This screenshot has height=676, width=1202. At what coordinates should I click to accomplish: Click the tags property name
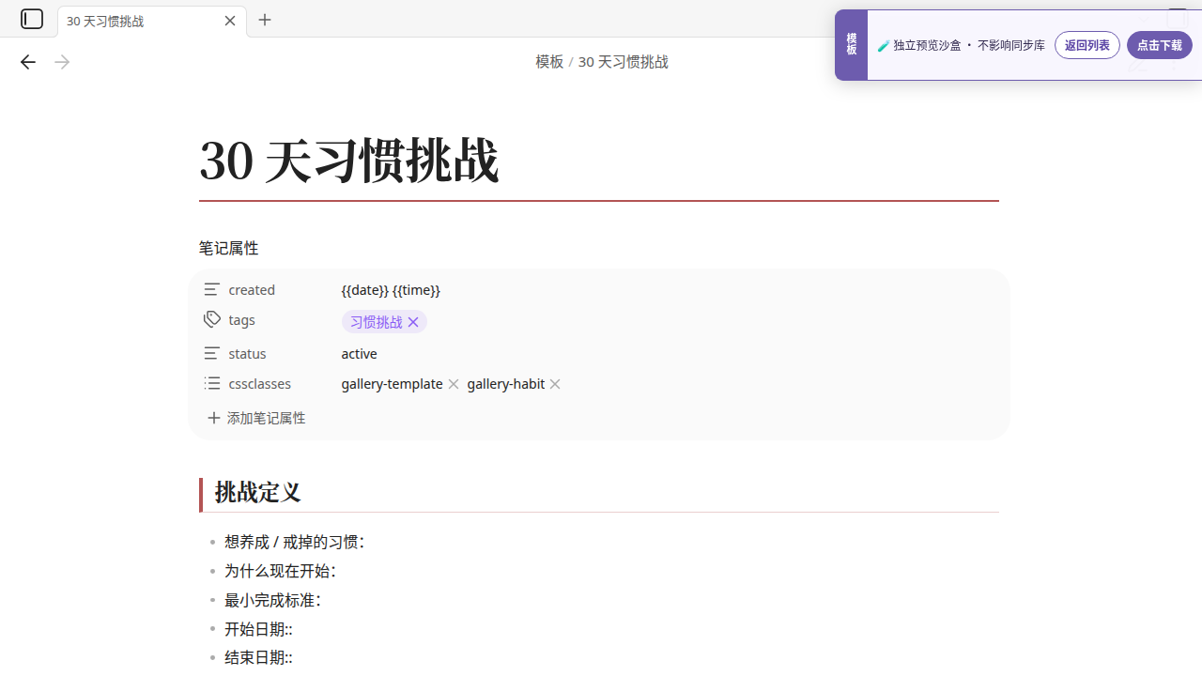click(x=241, y=320)
